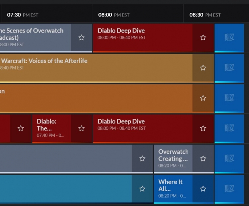The width and height of the screenshot is (249, 206).
Task: Star the Diablo: The... 07:40 PM session
Action: click(x=82, y=128)
